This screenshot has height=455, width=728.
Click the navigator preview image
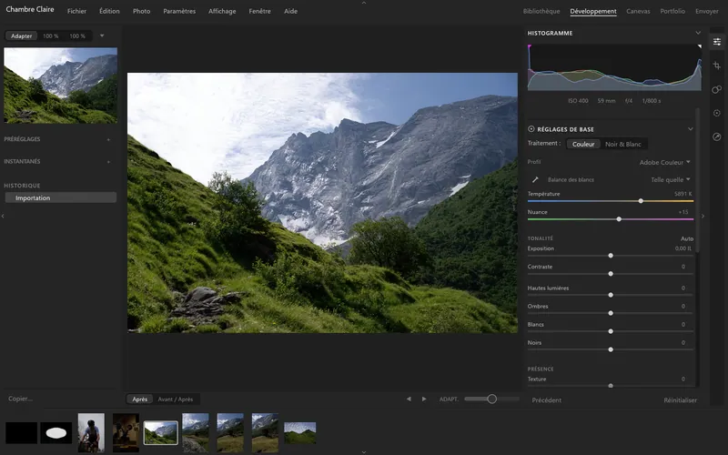pyautogui.click(x=61, y=86)
